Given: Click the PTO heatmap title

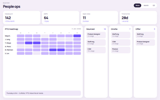Looking at the screenshot, I should (11, 29).
